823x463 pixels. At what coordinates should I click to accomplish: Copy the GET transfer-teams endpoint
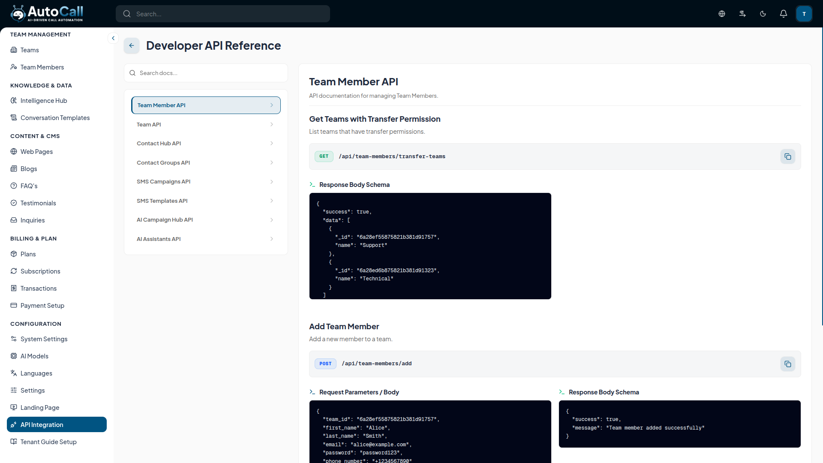pos(788,156)
